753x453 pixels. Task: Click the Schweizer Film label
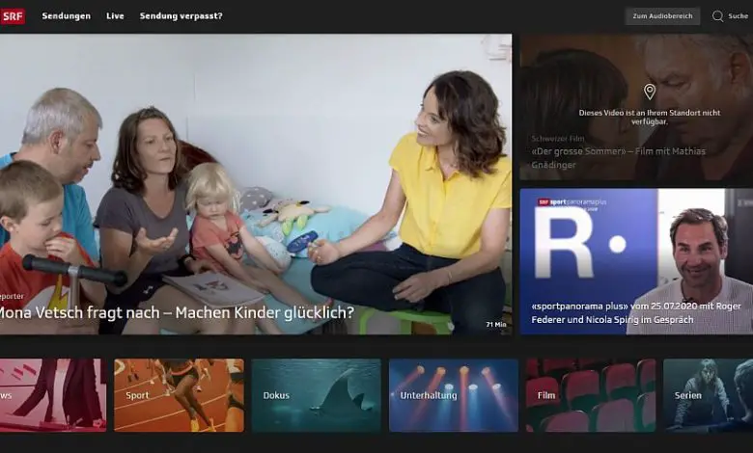coord(558,139)
